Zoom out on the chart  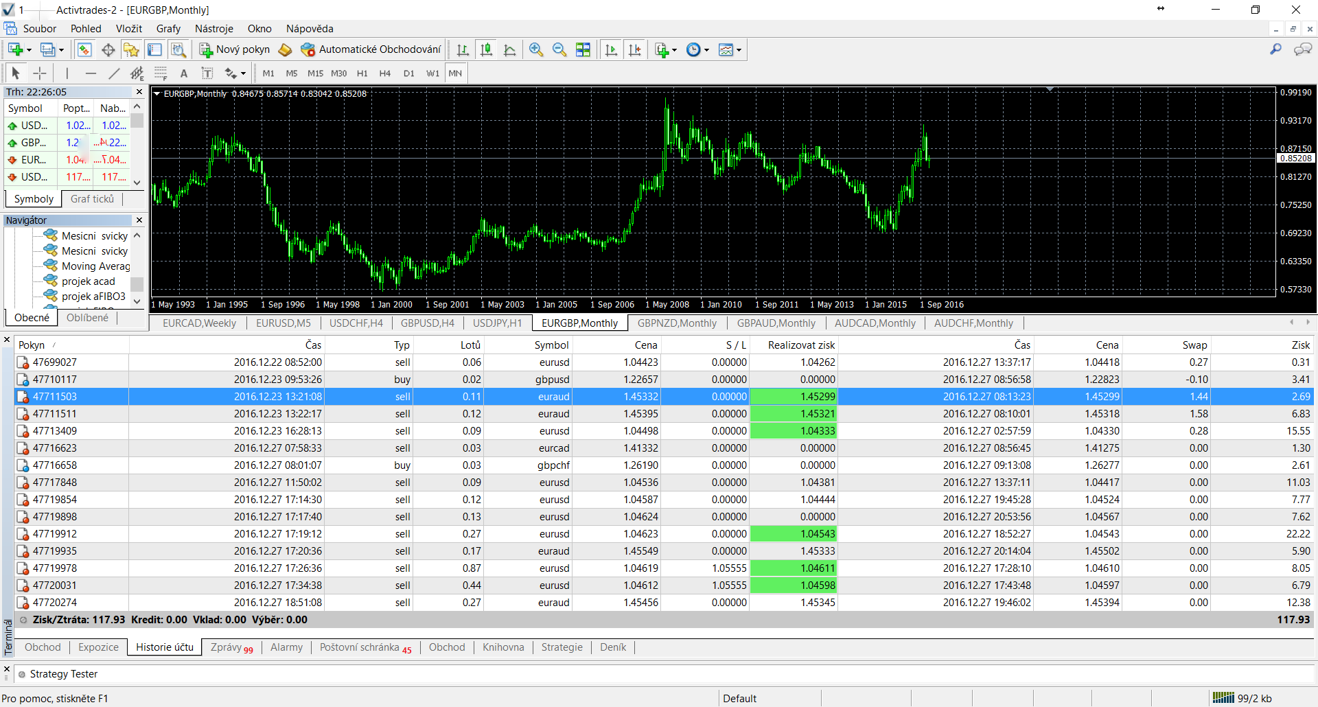click(x=559, y=49)
